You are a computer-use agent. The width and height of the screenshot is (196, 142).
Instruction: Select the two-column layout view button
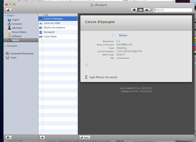(x=140, y=10)
